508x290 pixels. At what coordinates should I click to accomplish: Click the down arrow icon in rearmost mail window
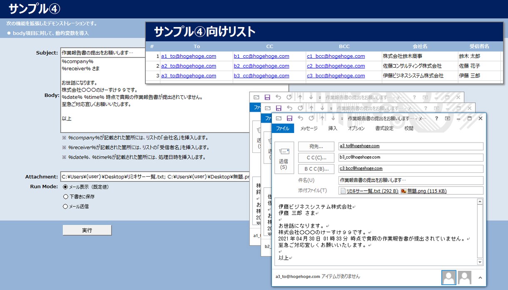(311, 97)
